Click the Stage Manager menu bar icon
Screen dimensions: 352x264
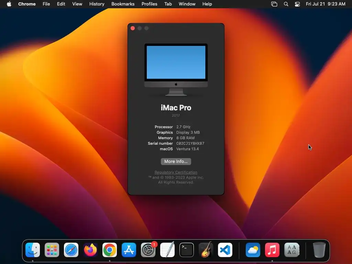tap(274, 4)
